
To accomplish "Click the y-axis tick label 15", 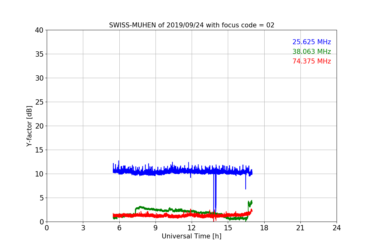I will (39, 150).
